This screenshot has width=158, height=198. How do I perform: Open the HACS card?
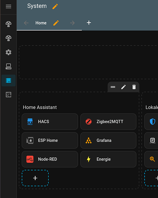pyautogui.click(x=50, y=122)
